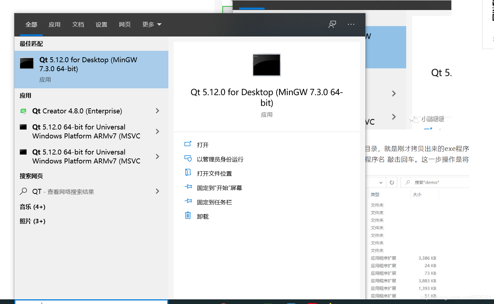Image resolution: width=494 pixels, height=304 pixels.
Task: Expand the arrow beside QT web search
Action: click(157, 192)
